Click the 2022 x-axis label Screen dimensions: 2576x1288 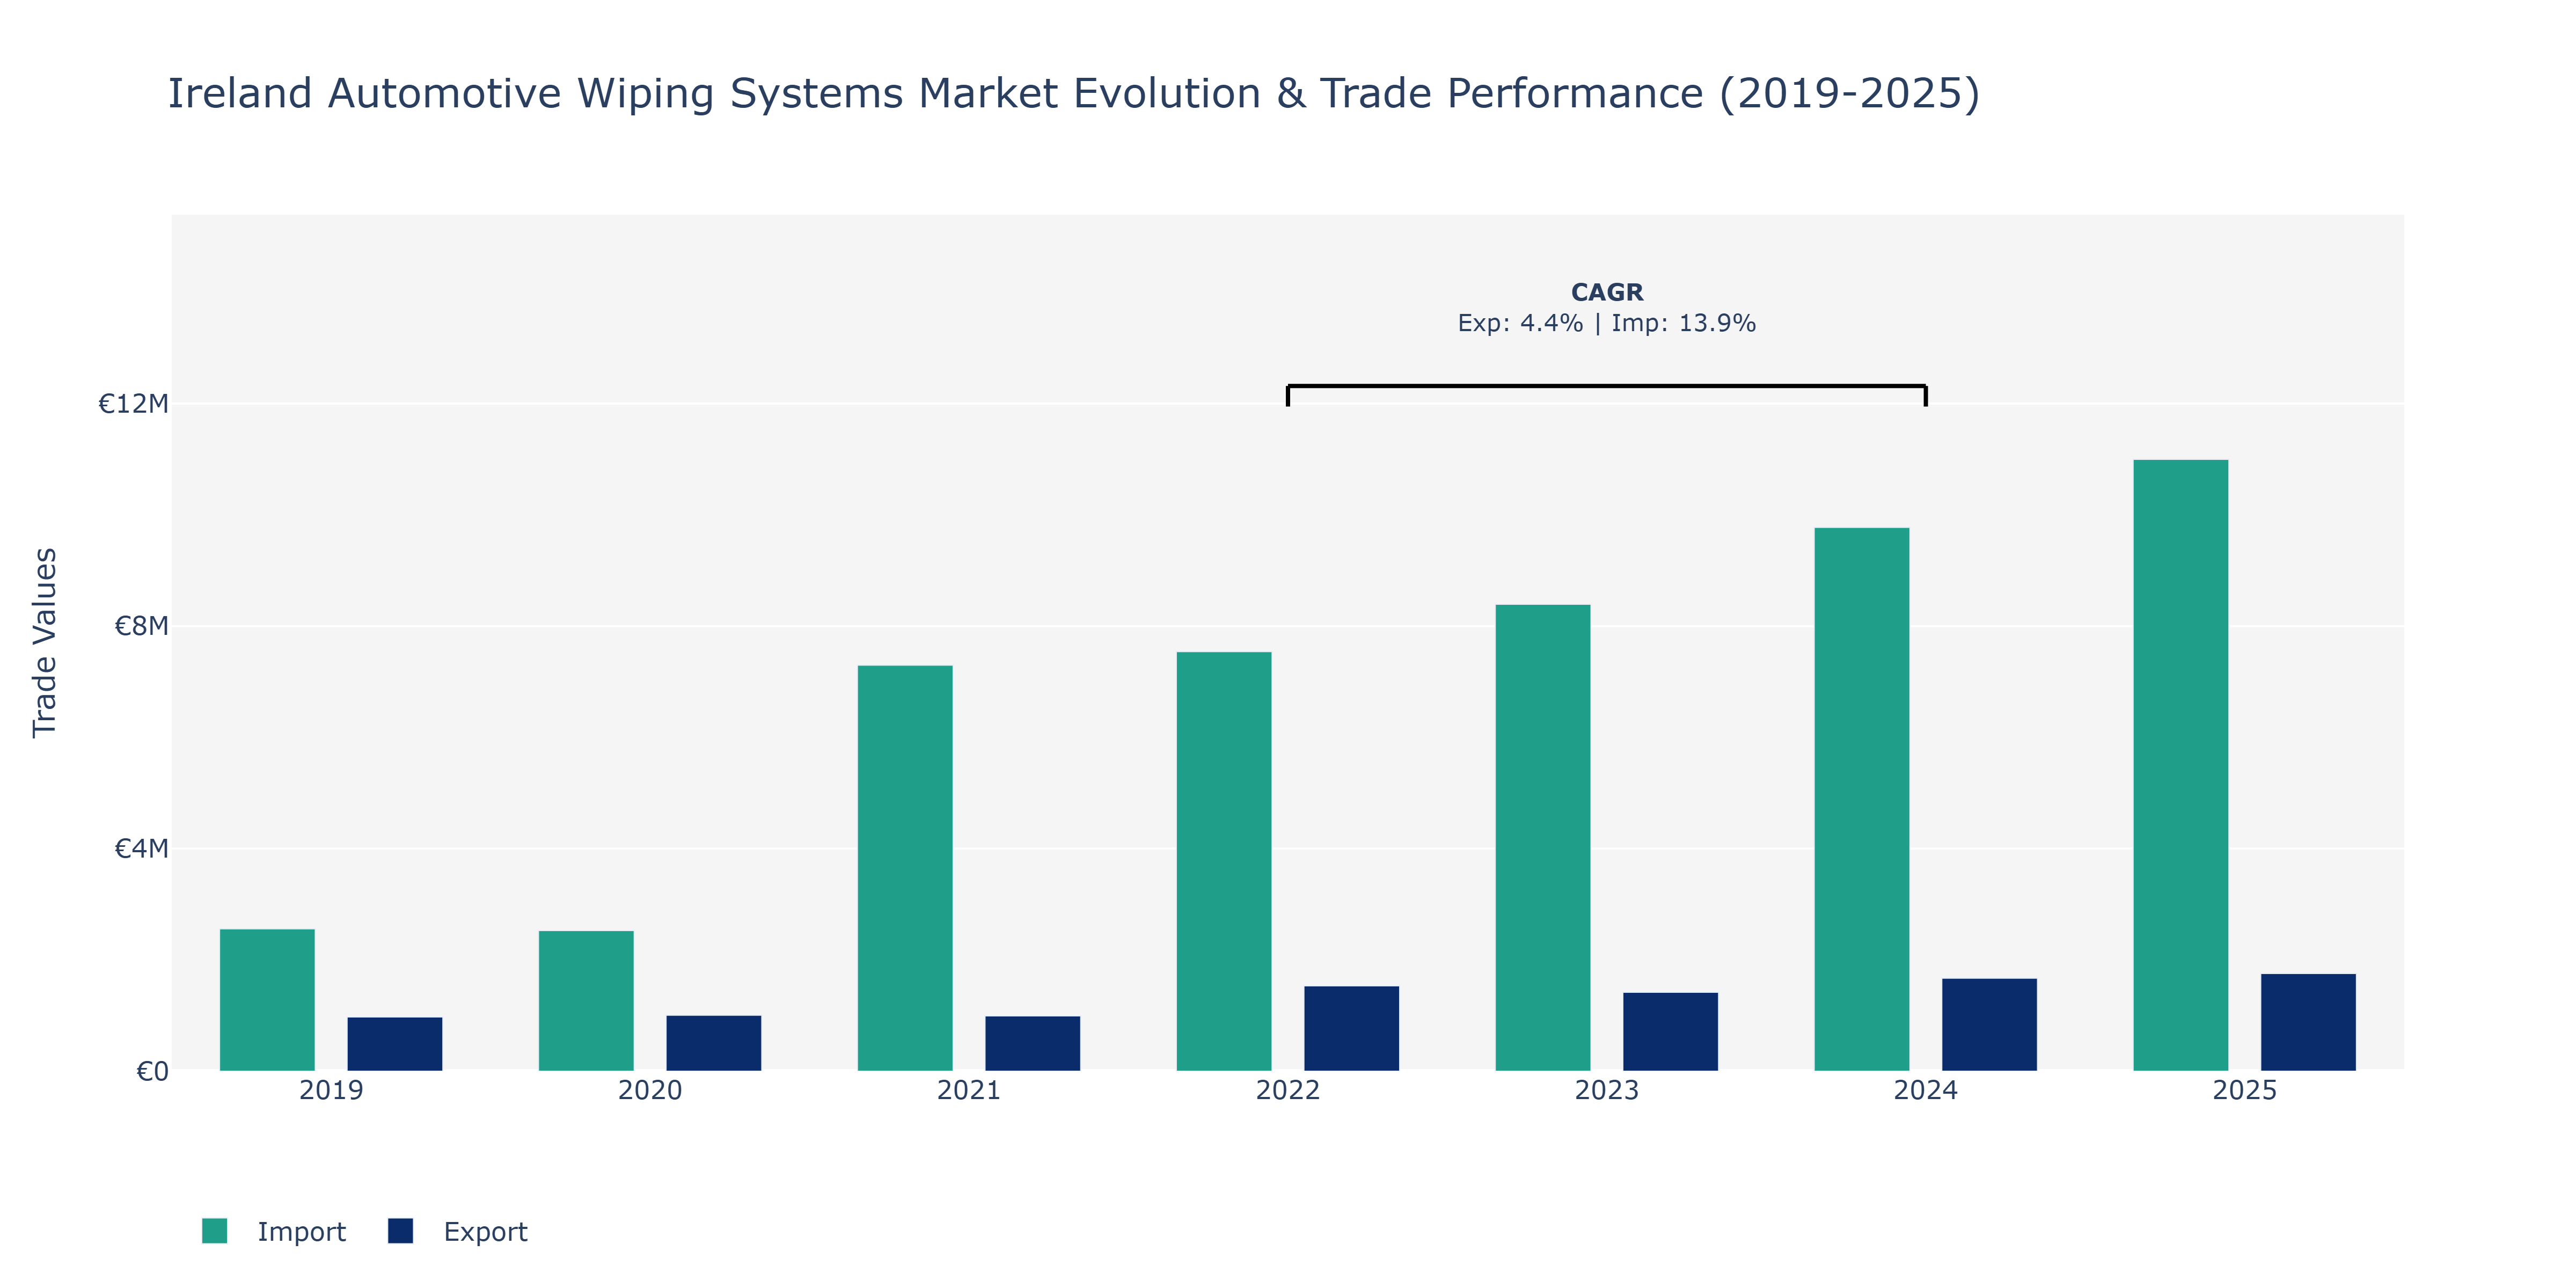pos(1288,1090)
